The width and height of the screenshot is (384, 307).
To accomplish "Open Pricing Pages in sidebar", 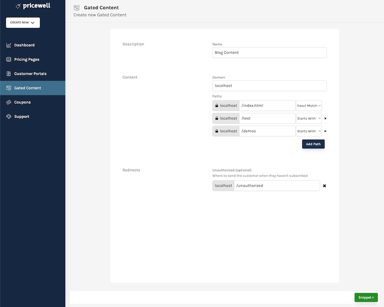I will click(33, 59).
